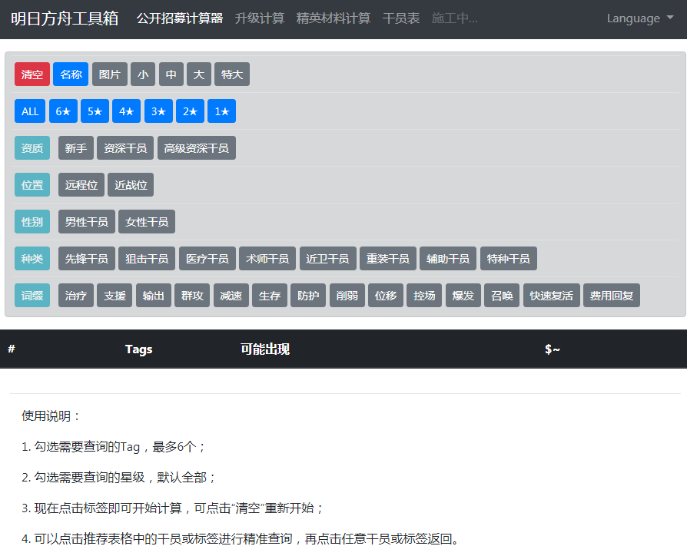Select the 特大 size option
The image size is (687, 556).
(x=231, y=74)
